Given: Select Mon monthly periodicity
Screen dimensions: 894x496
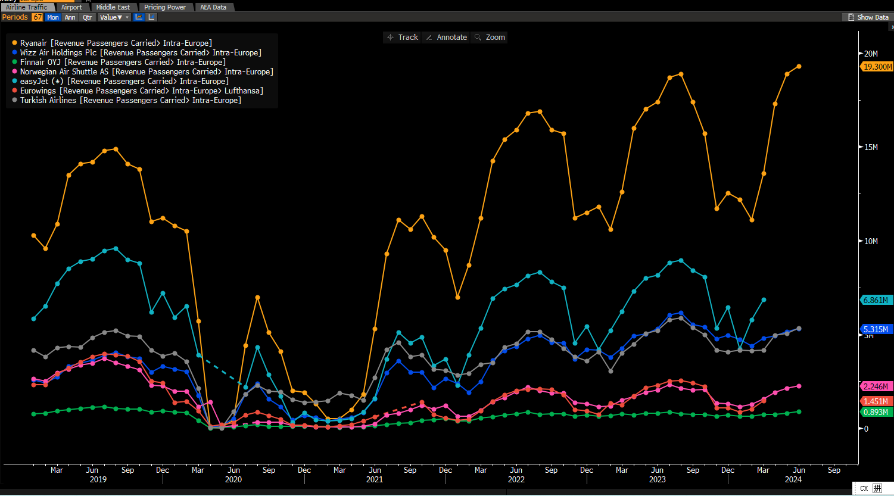Looking at the screenshot, I should point(53,17).
